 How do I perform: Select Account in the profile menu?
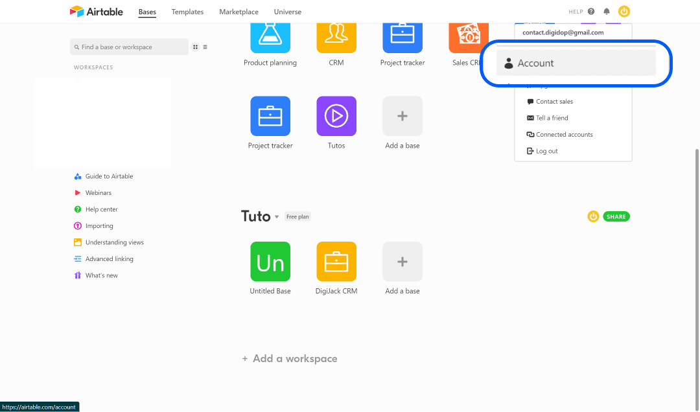coord(576,63)
